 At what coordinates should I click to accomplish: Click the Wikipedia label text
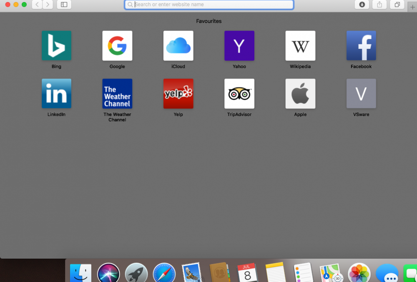coord(300,66)
